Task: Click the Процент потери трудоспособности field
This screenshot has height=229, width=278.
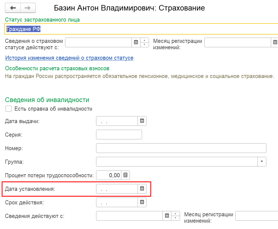Action: click(109, 175)
